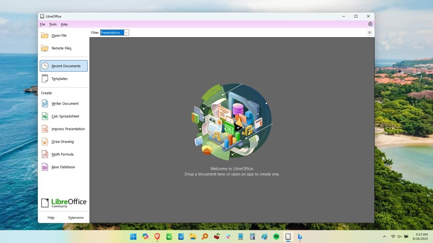Switch to Recent Documents view
This screenshot has height=243, width=433.
click(x=64, y=66)
